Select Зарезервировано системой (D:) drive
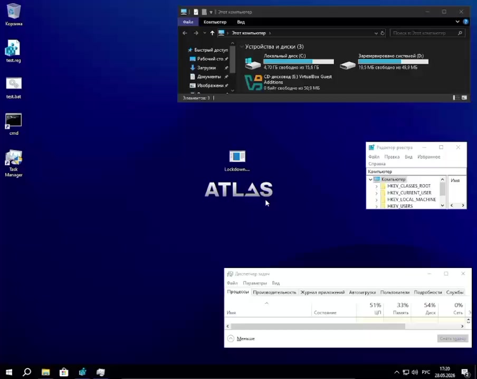Viewport: 477px width, 379px height. point(384,62)
